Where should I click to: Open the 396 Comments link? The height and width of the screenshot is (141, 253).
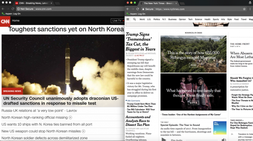point(133,101)
